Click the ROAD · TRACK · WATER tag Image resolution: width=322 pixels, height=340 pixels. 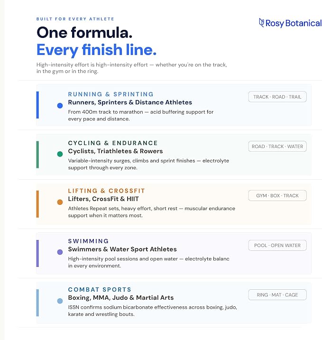click(x=277, y=147)
